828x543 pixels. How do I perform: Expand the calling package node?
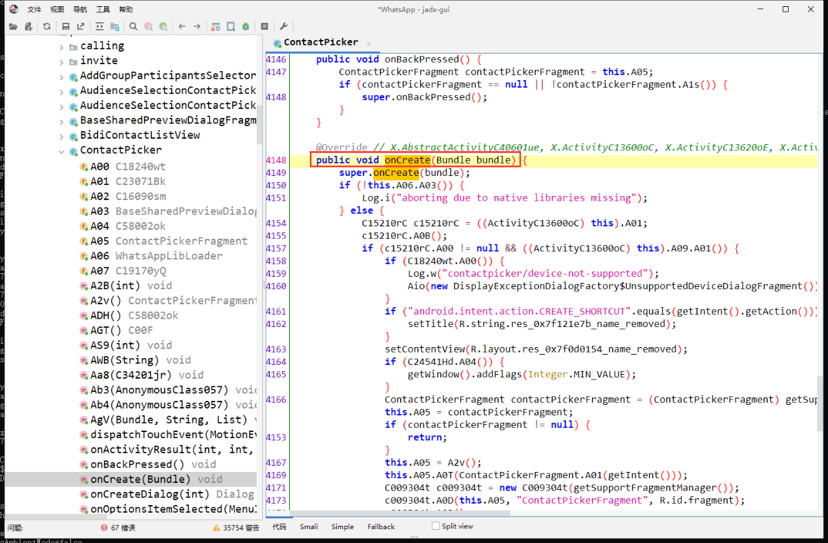62,46
